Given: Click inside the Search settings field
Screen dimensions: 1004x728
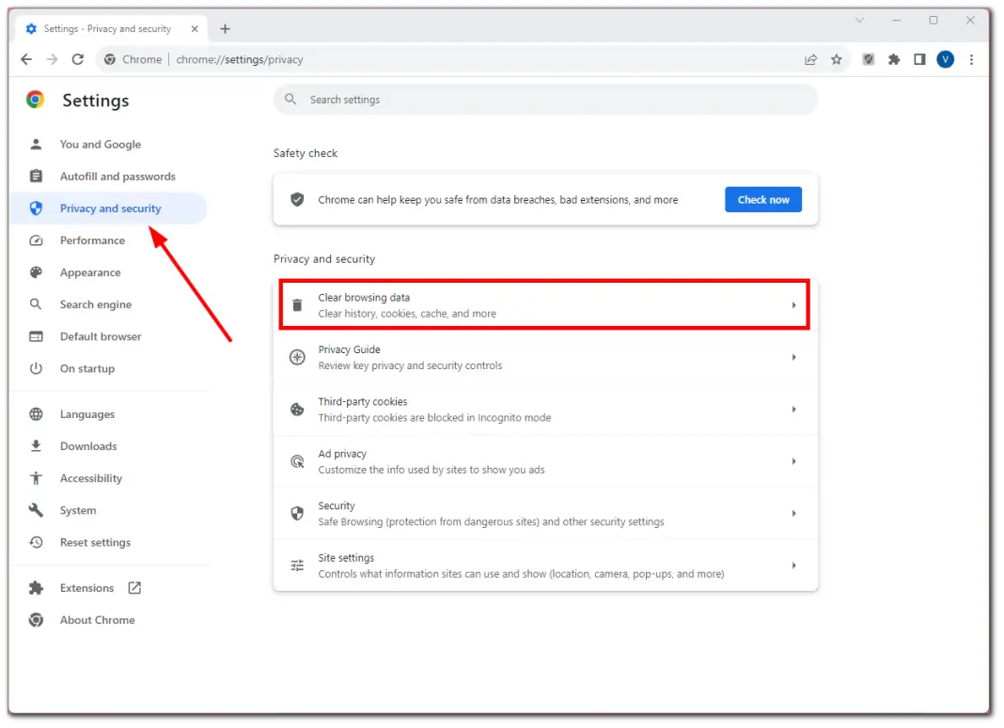Looking at the screenshot, I should pyautogui.click(x=545, y=99).
